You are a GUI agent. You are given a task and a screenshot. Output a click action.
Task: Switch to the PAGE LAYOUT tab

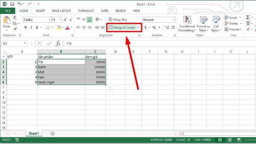[61, 11]
